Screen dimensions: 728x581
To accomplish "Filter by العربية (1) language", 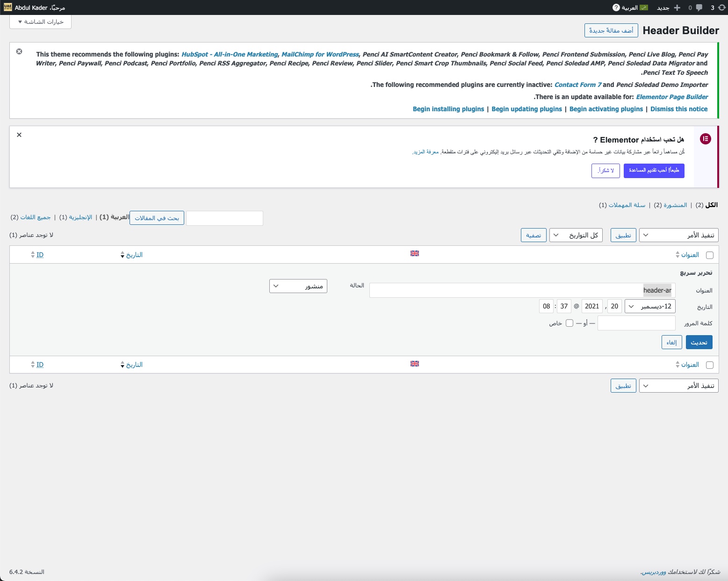I will coord(115,217).
